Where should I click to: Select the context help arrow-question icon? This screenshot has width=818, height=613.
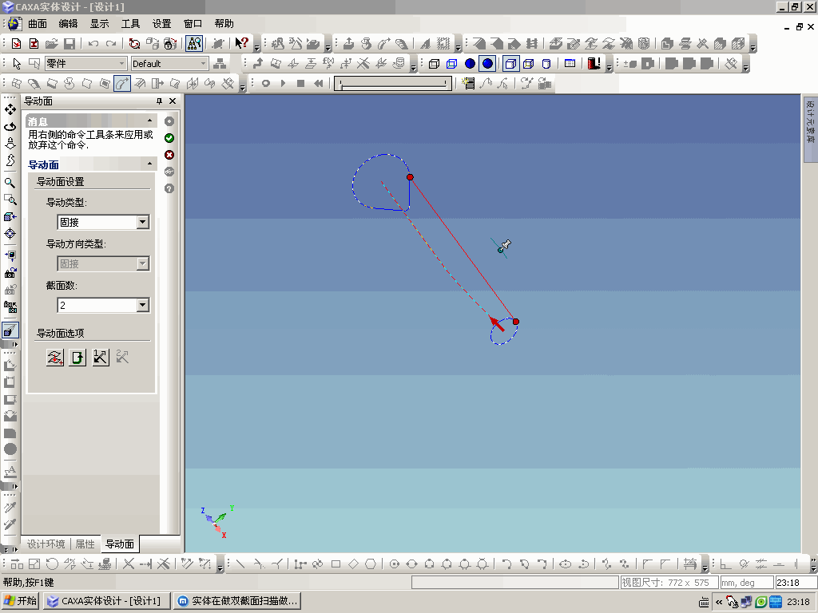click(241, 43)
